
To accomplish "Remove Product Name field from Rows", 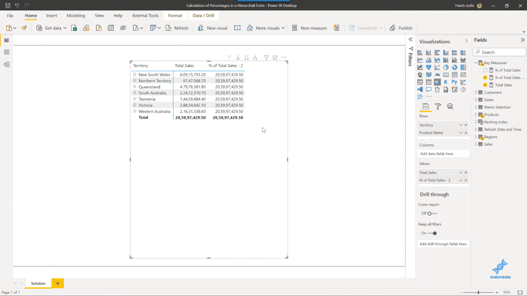I will (466, 133).
